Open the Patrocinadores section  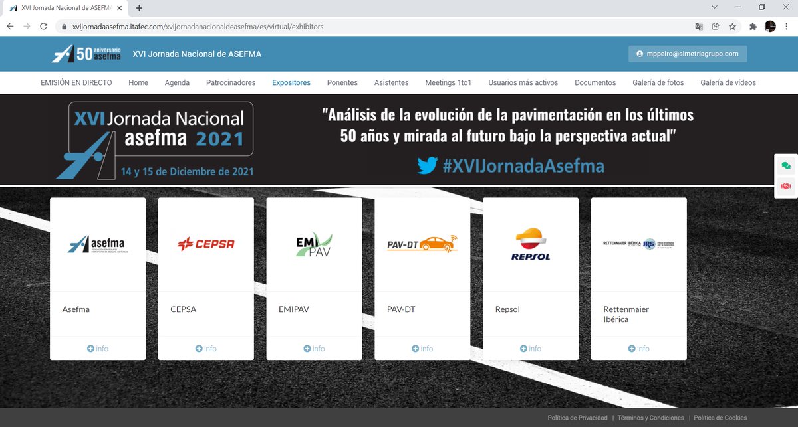click(x=231, y=83)
